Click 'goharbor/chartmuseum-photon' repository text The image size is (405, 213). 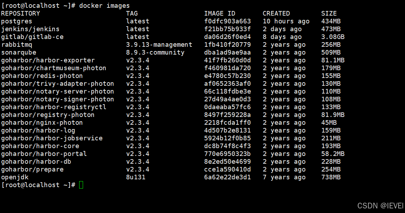tap(54, 68)
